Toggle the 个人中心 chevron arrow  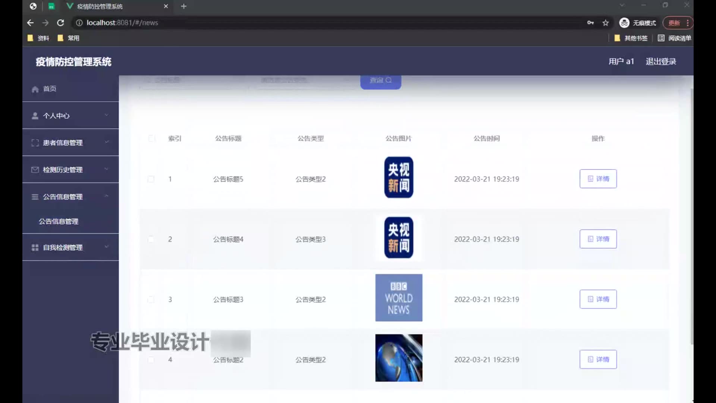(x=107, y=115)
